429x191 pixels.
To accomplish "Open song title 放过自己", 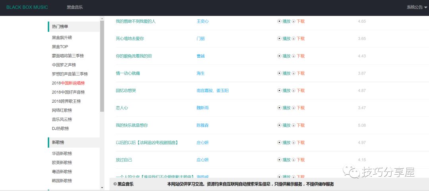I will click(x=124, y=160).
